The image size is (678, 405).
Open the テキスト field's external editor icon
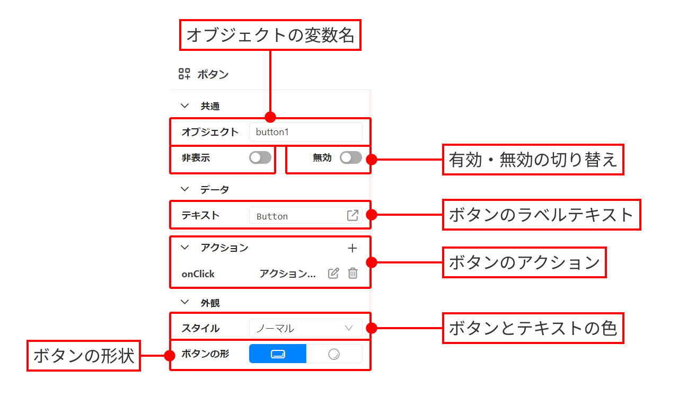(x=353, y=216)
